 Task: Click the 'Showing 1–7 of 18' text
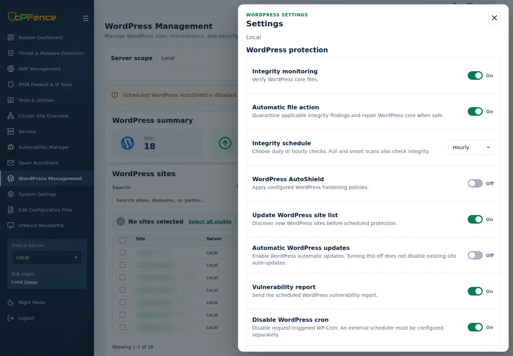(x=133, y=347)
